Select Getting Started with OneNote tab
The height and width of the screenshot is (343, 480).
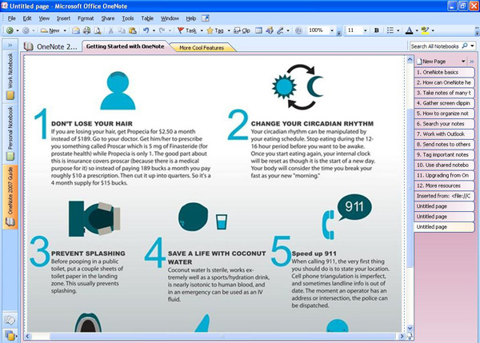(125, 46)
